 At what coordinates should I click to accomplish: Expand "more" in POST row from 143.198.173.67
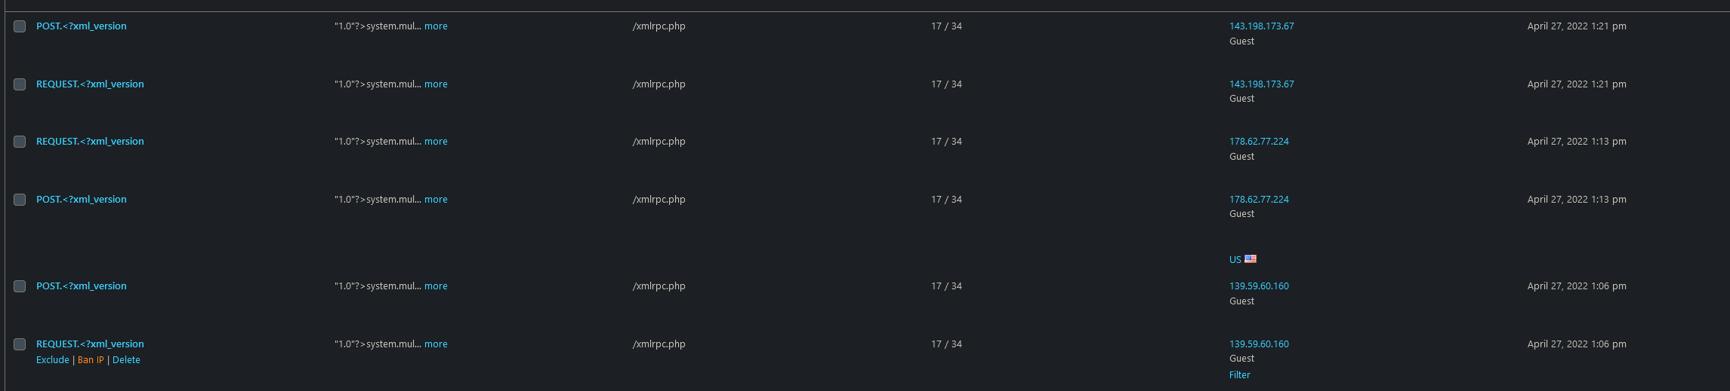pyautogui.click(x=436, y=26)
